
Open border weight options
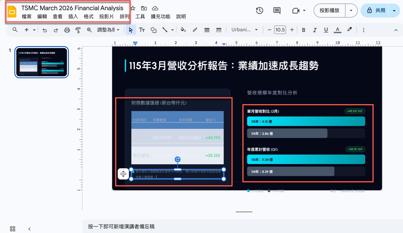[207, 30]
